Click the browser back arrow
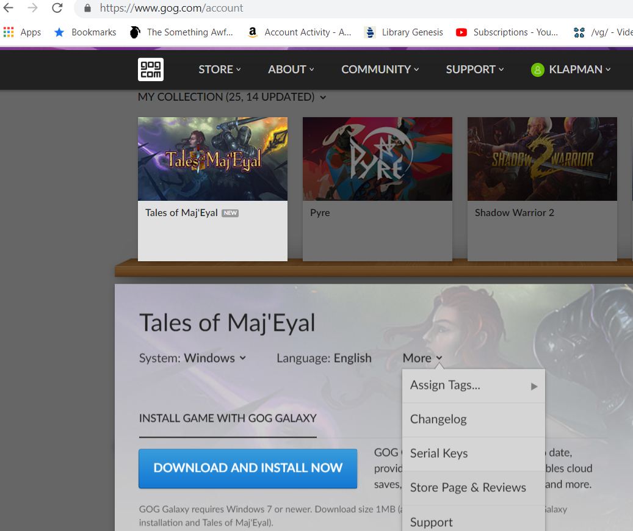 (x=9, y=8)
